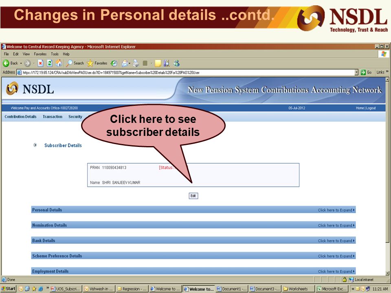Click the Logout link in the header
This screenshot has height=293, width=391.
[371, 108]
